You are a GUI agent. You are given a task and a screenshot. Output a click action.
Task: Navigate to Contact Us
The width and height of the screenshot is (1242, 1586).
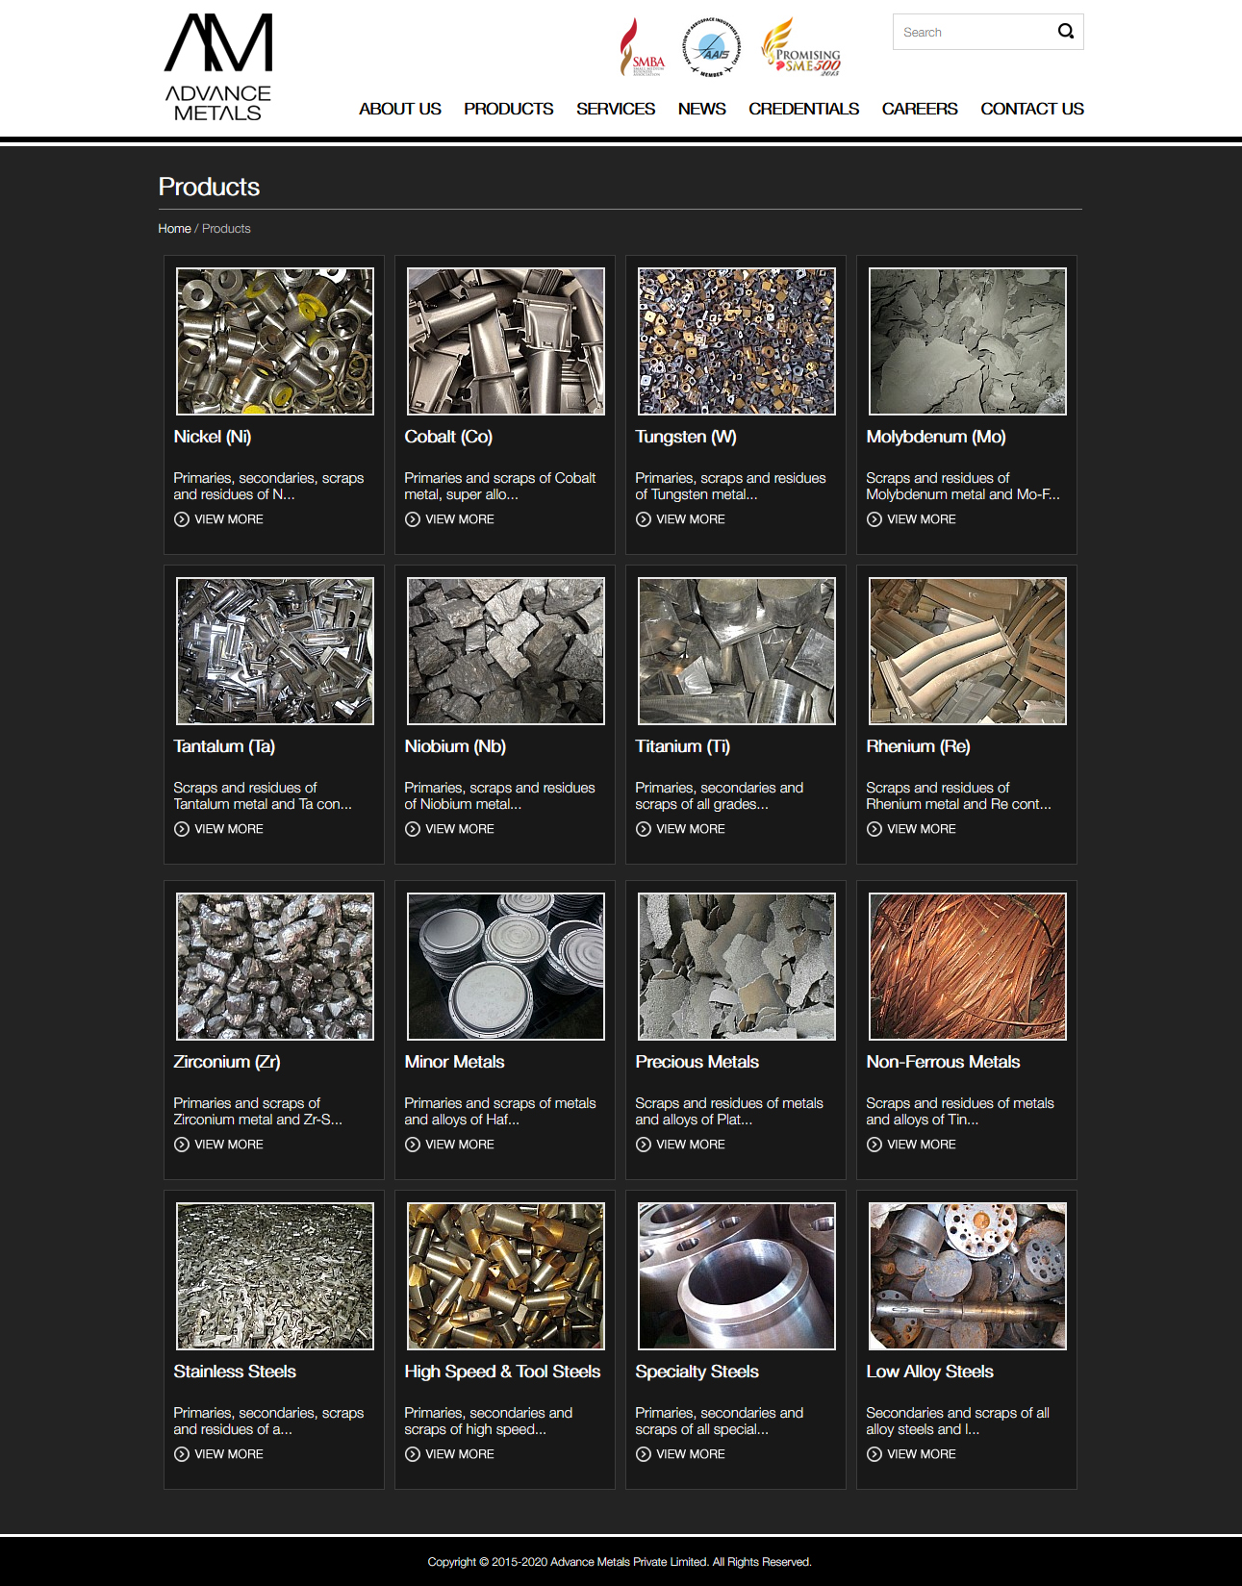point(1031,109)
